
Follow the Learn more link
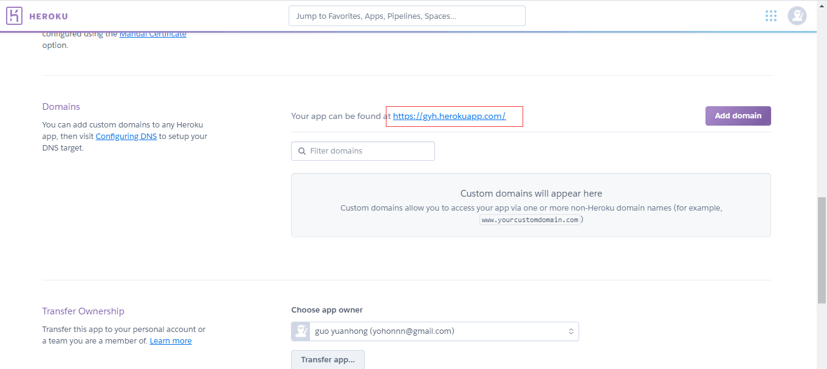pyautogui.click(x=171, y=341)
